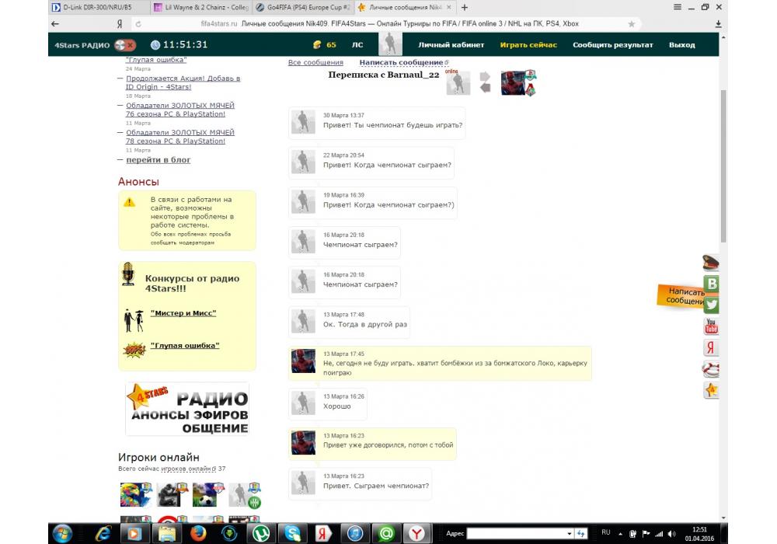
Task: Open the browser hamburger menu
Action: pos(677,7)
